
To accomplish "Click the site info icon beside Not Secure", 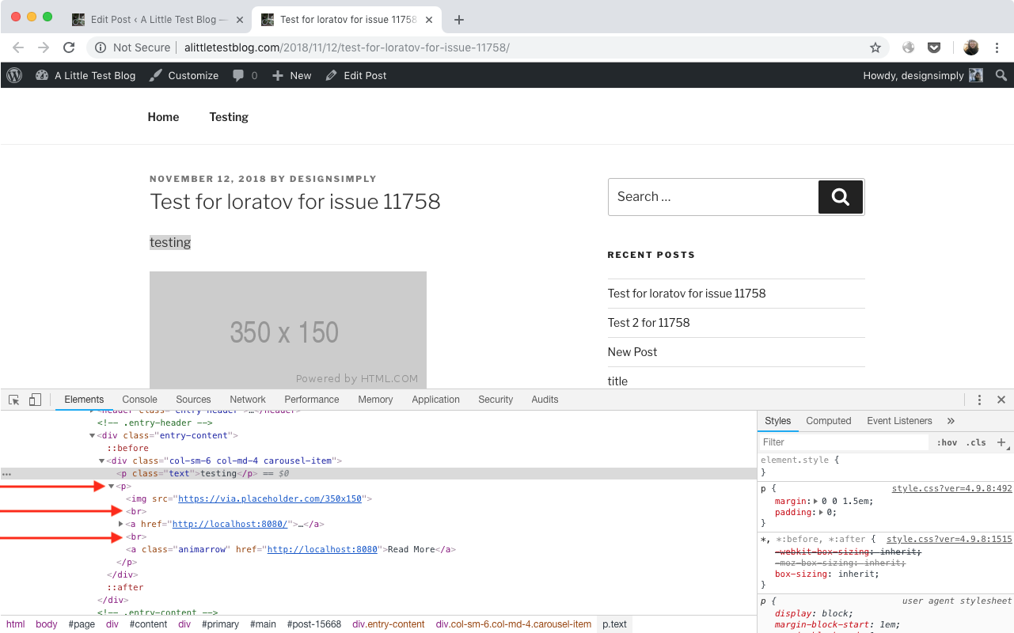I will click(x=101, y=47).
